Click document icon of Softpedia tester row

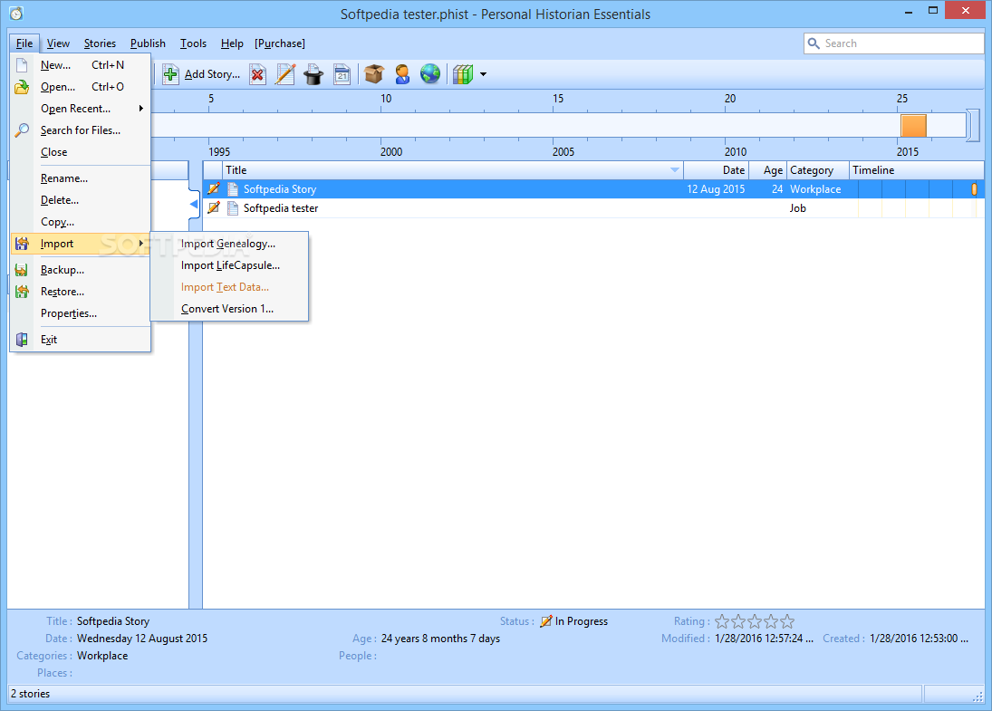click(x=233, y=208)
